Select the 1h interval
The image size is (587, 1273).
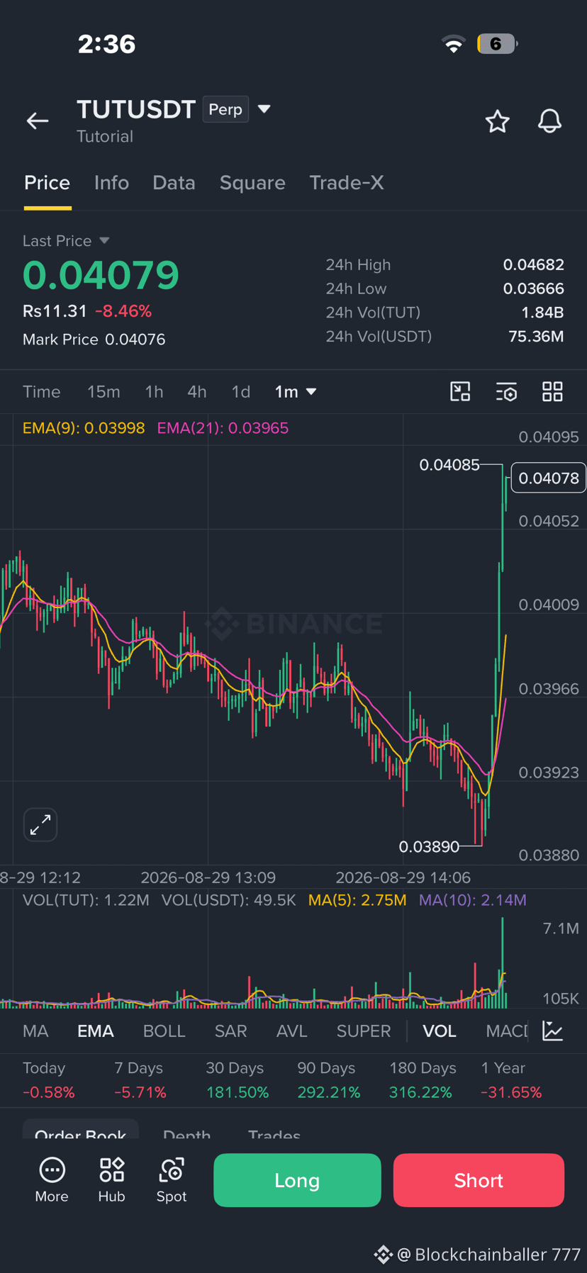pos(154,391)
